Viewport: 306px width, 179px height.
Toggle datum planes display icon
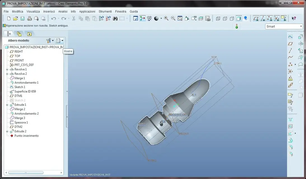coord(256,18)
